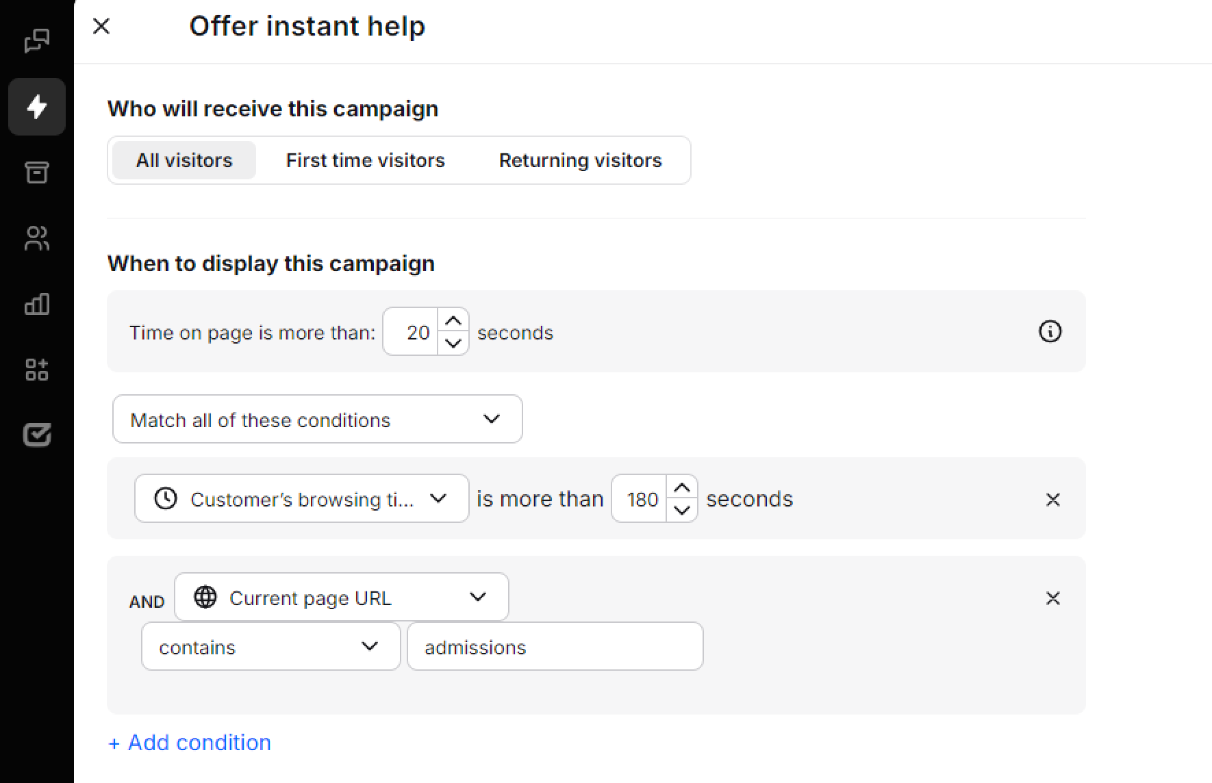The width and height of the screenshot is (1212, 783).
Task: Open the chat inbox sidebar icon
Action: [37, 41]
